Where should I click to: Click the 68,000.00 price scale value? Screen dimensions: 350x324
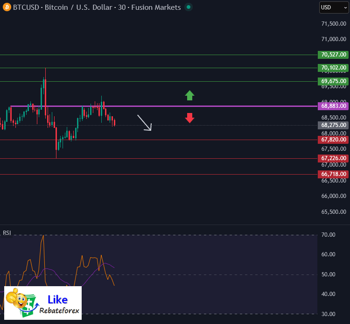(x=334, y=134)
